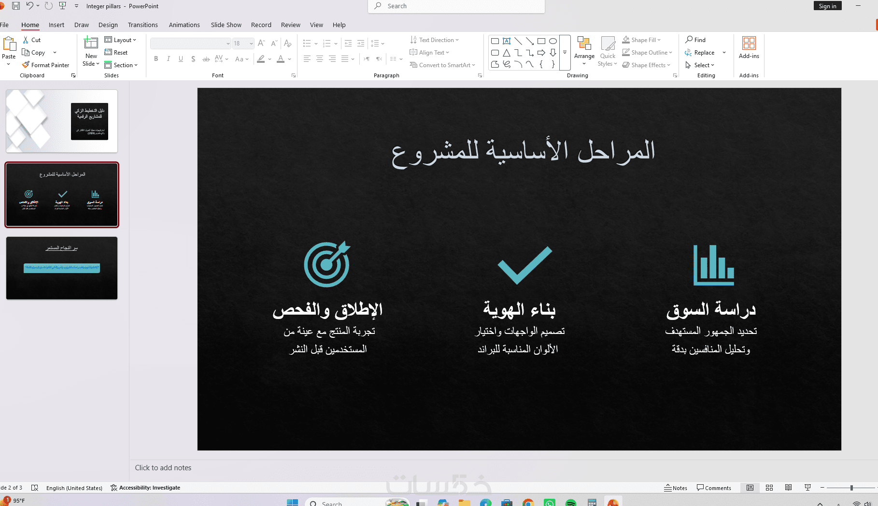
Task: Open Comments pane button
Action: 714,488
